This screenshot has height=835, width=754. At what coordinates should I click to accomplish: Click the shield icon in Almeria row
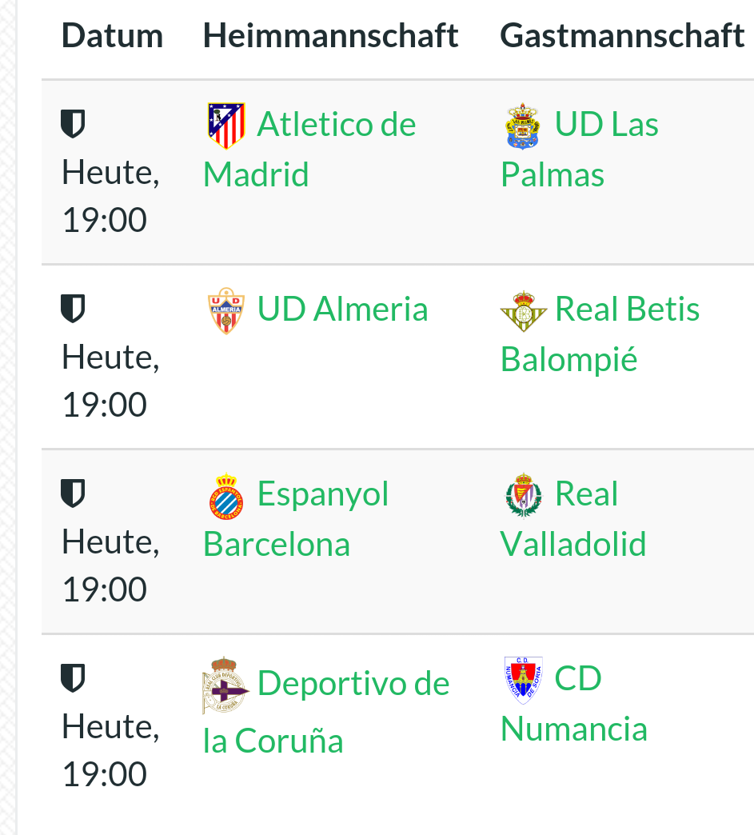coord(73,309)
